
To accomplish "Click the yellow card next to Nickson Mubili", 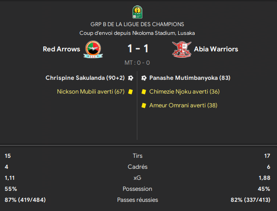I will [130, 92].
